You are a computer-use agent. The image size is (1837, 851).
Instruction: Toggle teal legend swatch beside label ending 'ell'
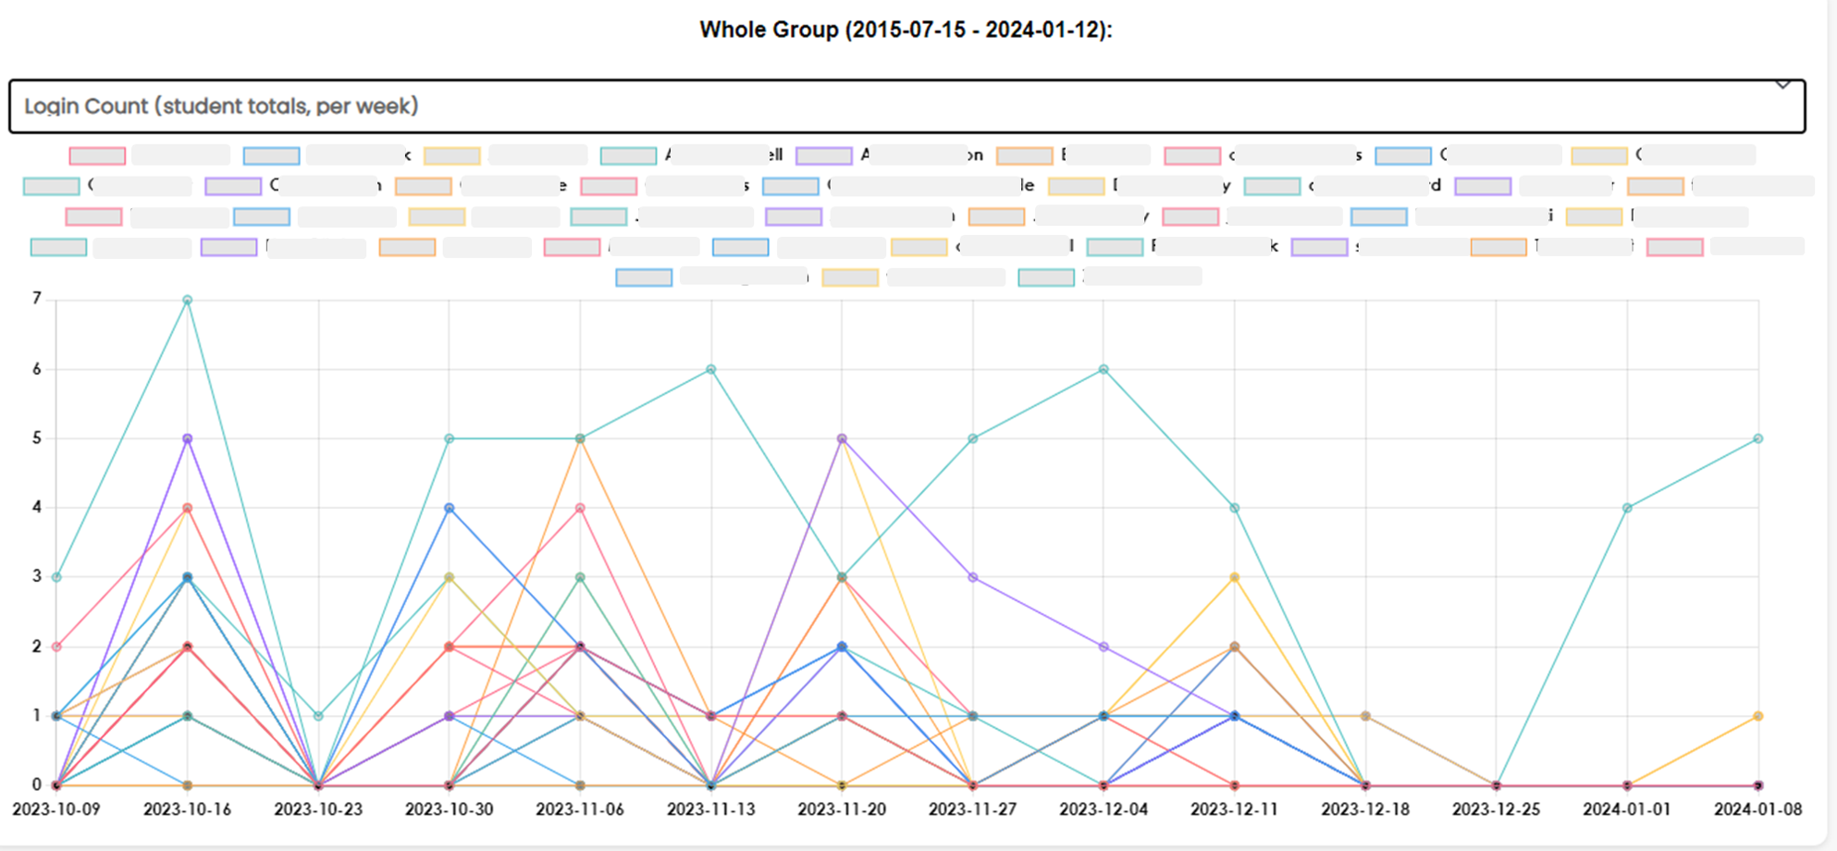(x=628, y=155)
